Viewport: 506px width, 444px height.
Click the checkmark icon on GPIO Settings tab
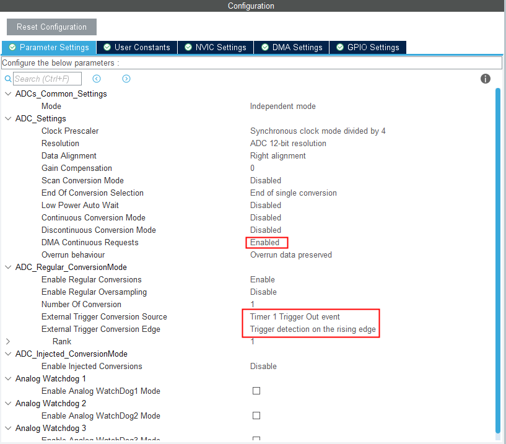pyautogui.click(x=339, y=47)
